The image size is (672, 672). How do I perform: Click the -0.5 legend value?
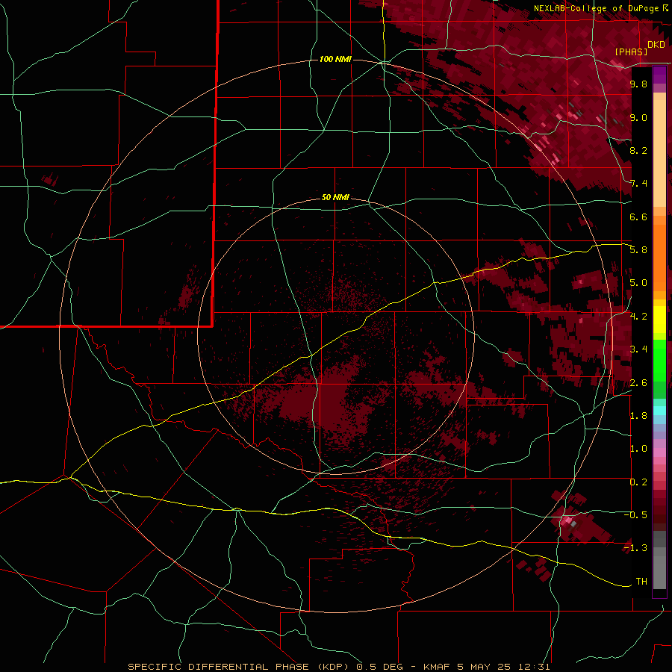pyautogui.click(x=636, y=515)
